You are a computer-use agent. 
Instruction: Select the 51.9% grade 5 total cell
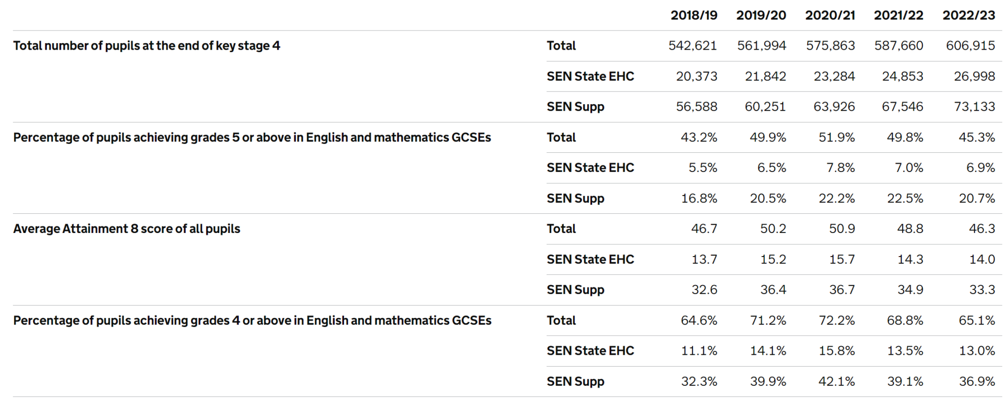[836, 138]
